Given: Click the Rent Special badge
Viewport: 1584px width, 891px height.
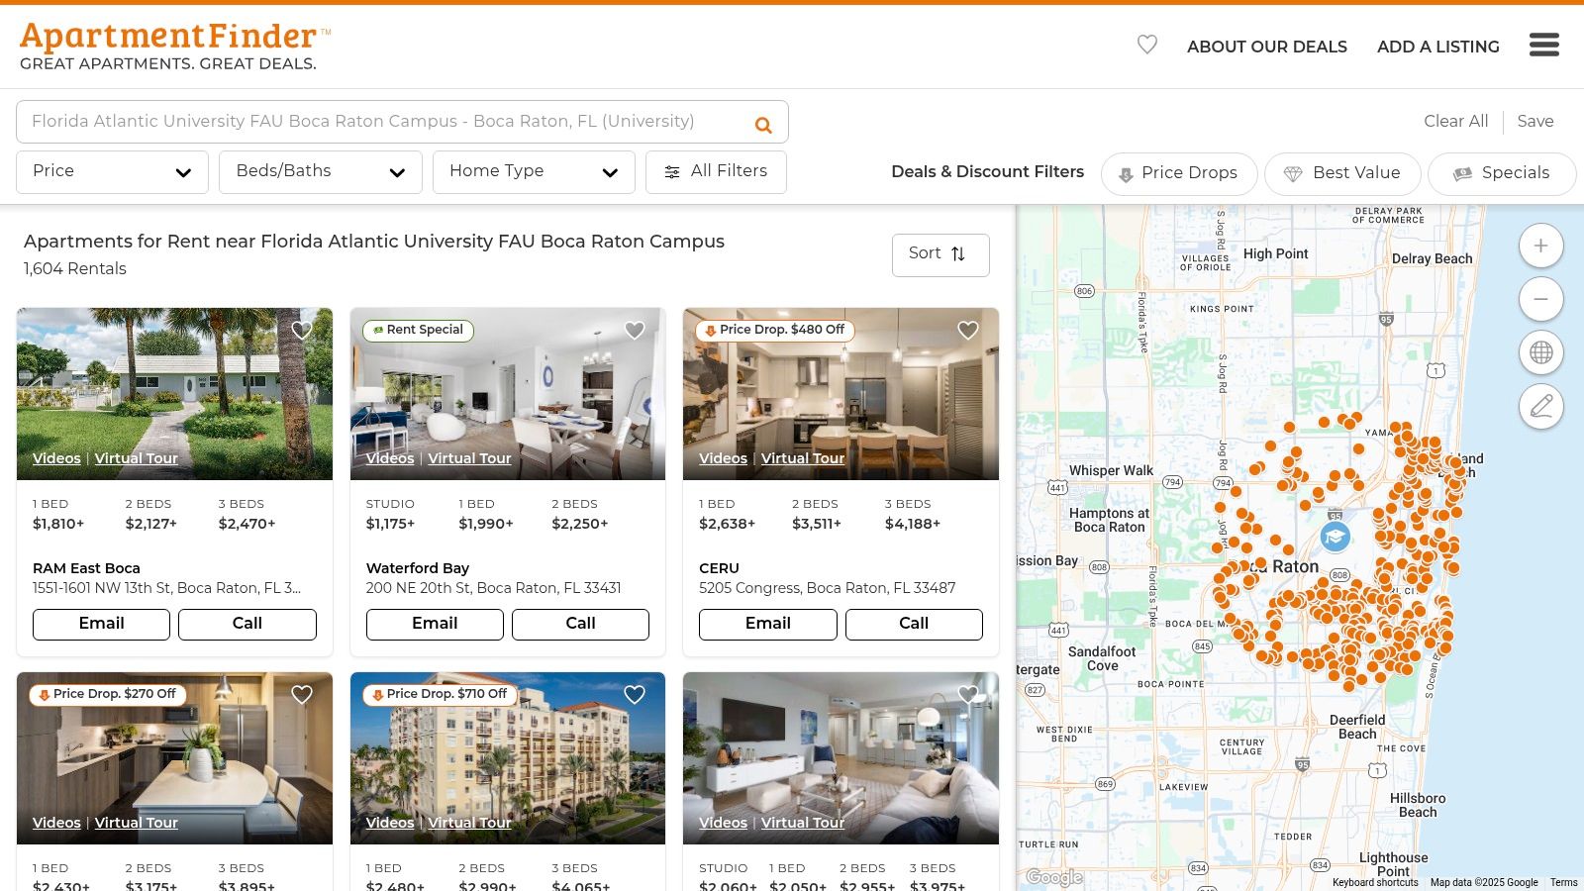Looking at the screenshot, I should (x=419, y=330).
